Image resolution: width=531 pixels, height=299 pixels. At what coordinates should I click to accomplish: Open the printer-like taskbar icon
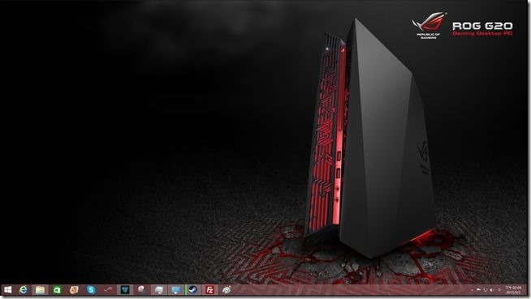158,290
